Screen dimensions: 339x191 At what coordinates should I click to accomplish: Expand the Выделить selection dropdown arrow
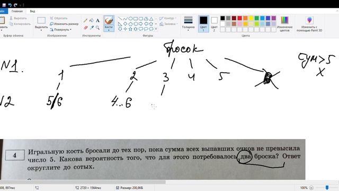41,30
